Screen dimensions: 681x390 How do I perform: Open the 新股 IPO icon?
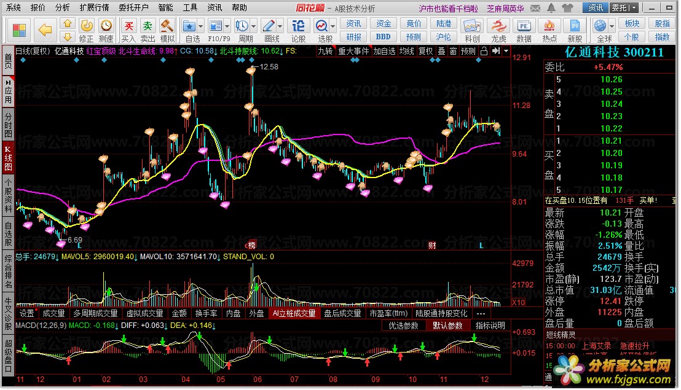[575, 26]
